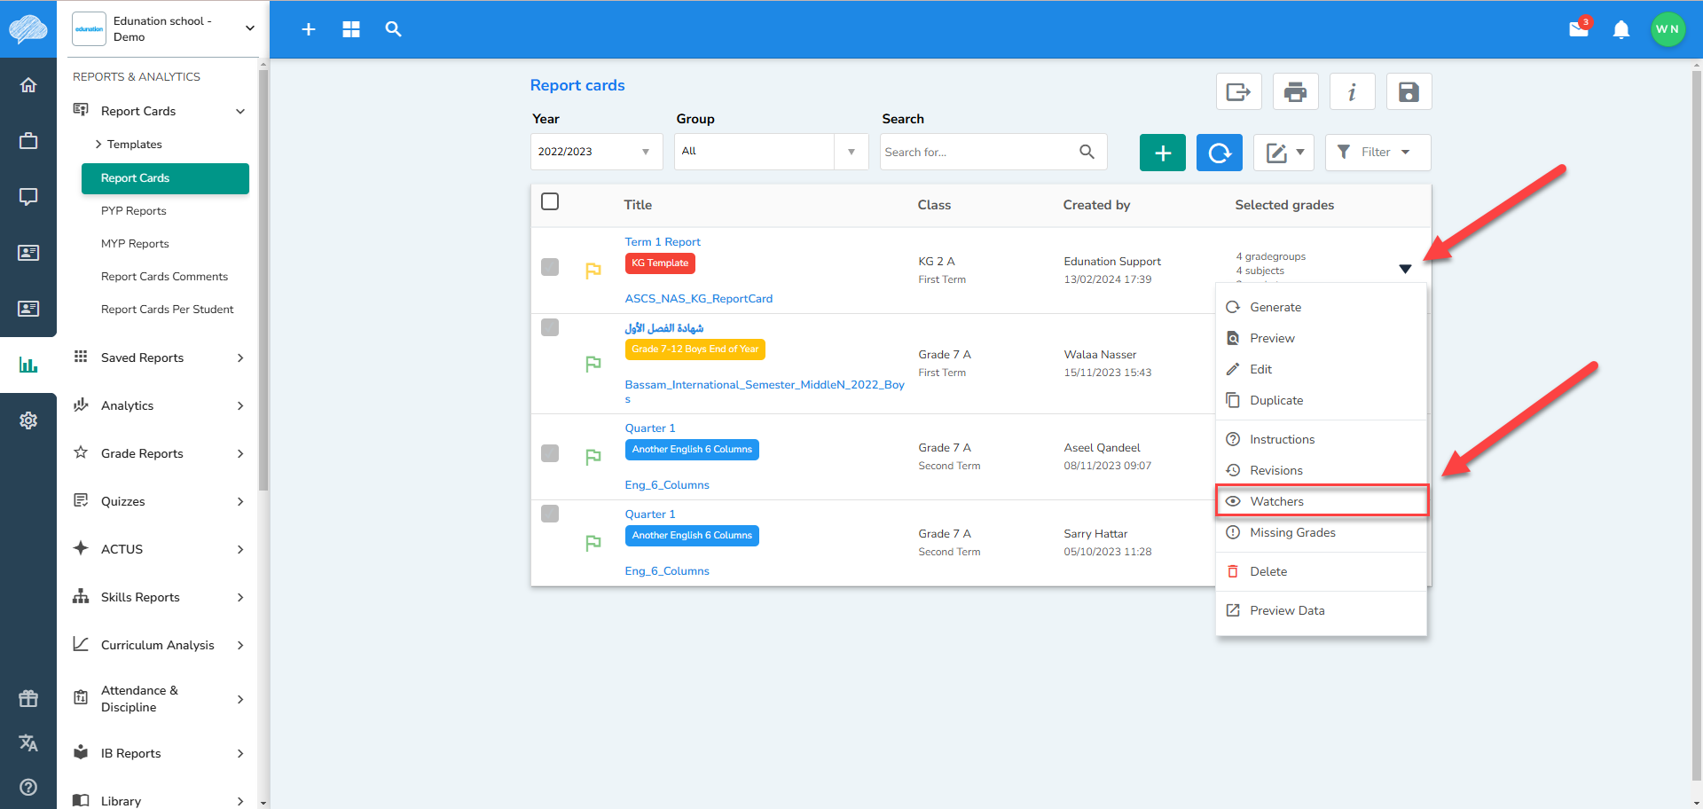Toggle the select-all checkbox in table header

[x=550, y=201]
